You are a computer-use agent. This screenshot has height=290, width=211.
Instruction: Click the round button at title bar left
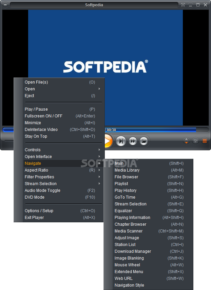coord(5,5)
